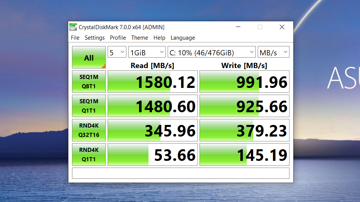
Task: Click the SEQ1M Q1T1 write result 925.66
Action: (x=244, y=106)
